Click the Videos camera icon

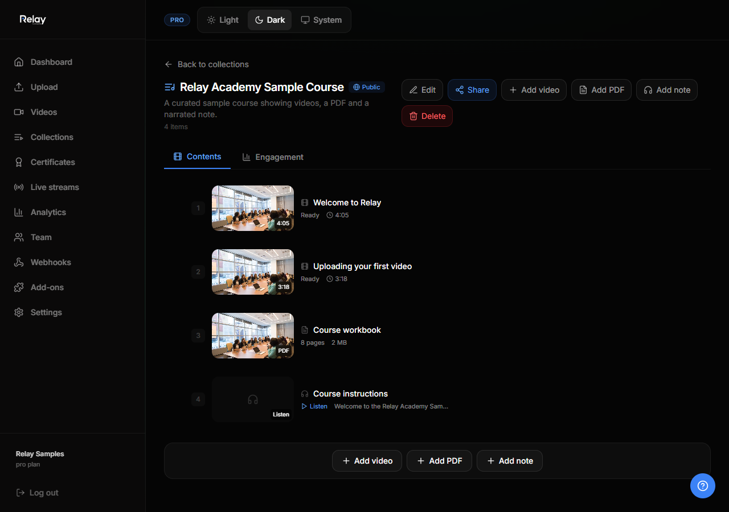click(19, 112)
